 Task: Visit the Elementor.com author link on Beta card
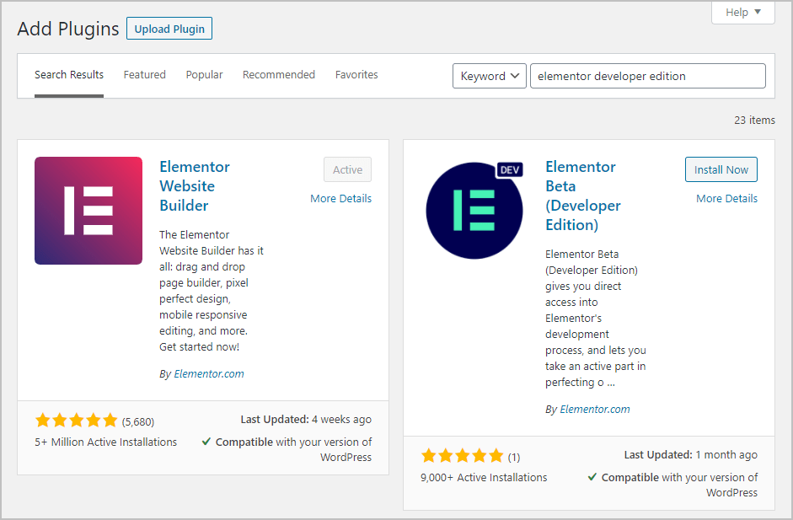point(595,409)
